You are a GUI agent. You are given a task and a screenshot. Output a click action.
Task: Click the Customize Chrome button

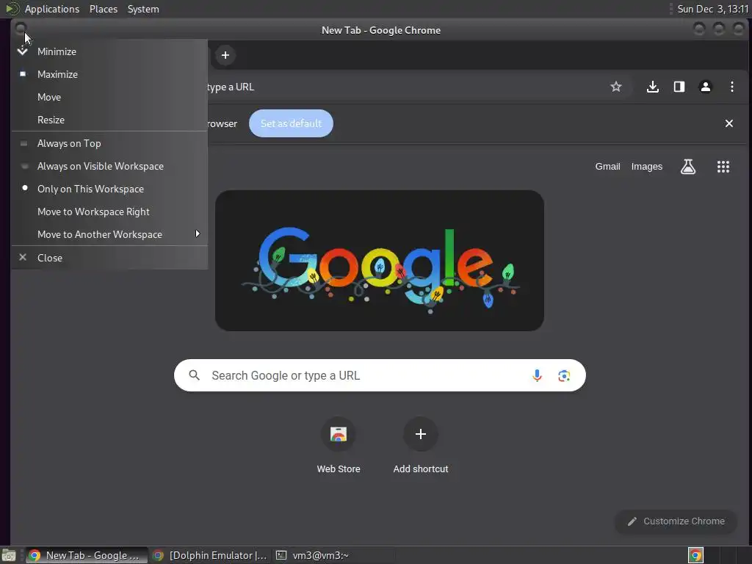click(x=676, y=521)
